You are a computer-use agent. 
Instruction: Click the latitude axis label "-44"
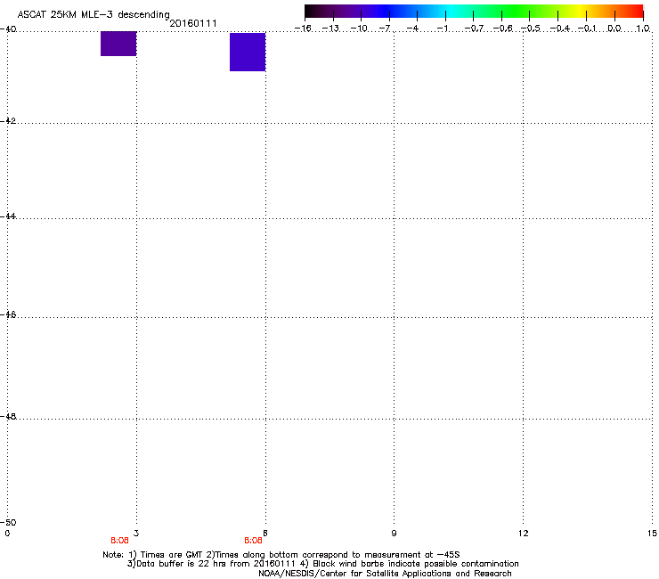[8, 216]
